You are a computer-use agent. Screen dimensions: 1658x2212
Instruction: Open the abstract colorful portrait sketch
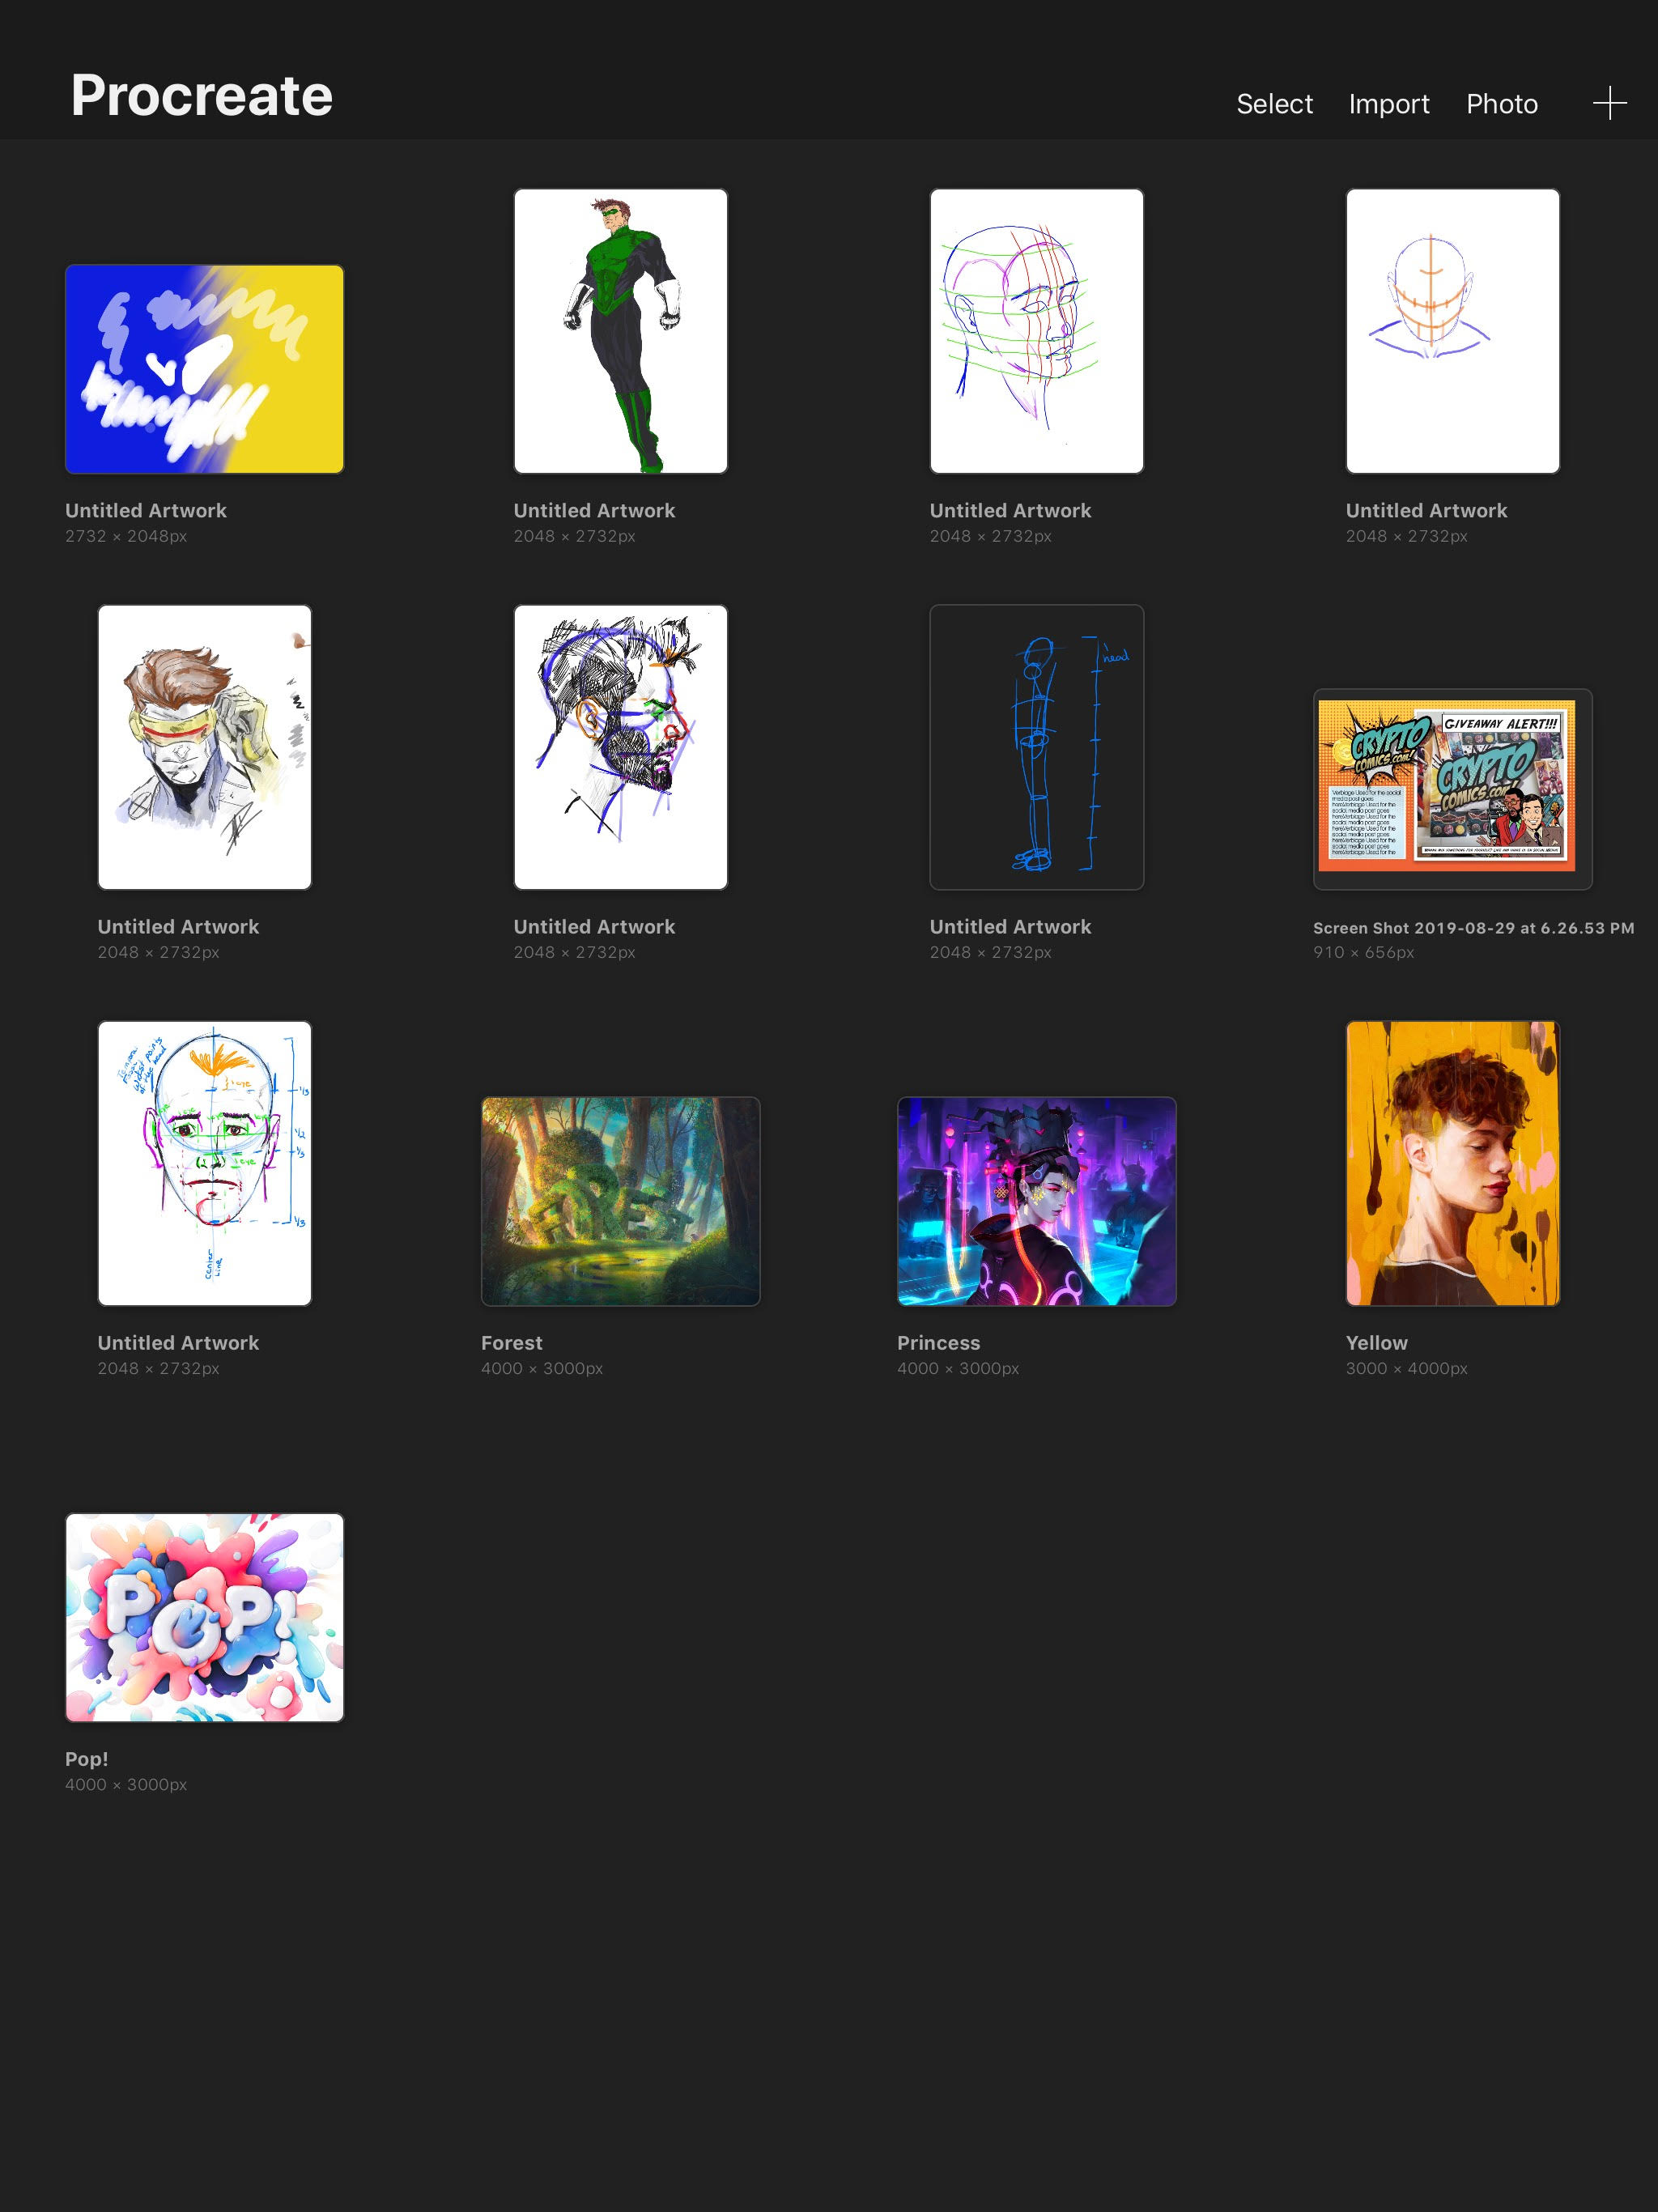(620, 746)
